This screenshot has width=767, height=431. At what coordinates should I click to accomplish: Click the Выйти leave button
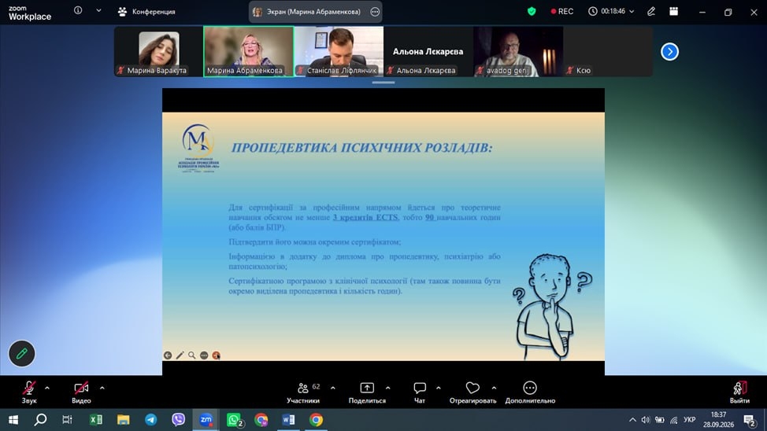point(739,392)
